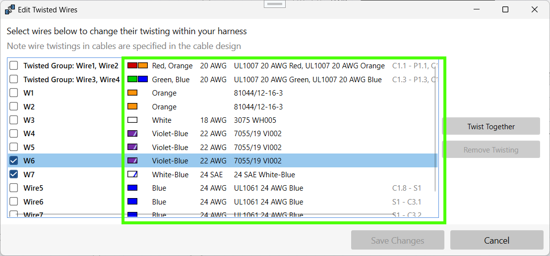Click the 'Green, Blue' color text
The width and height of the screenshot is (550, 256).
click(x=171, y=80)
